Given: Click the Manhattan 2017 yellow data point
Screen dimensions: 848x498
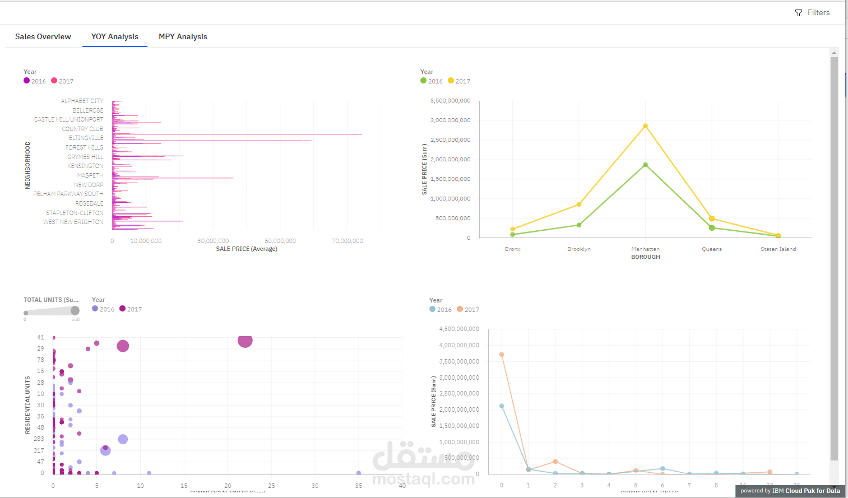Looking at the screenshot, I should point(645,126).
